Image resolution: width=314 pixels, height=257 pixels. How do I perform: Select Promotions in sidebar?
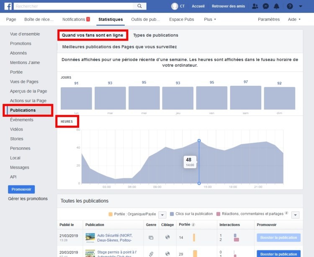(21, 44)
